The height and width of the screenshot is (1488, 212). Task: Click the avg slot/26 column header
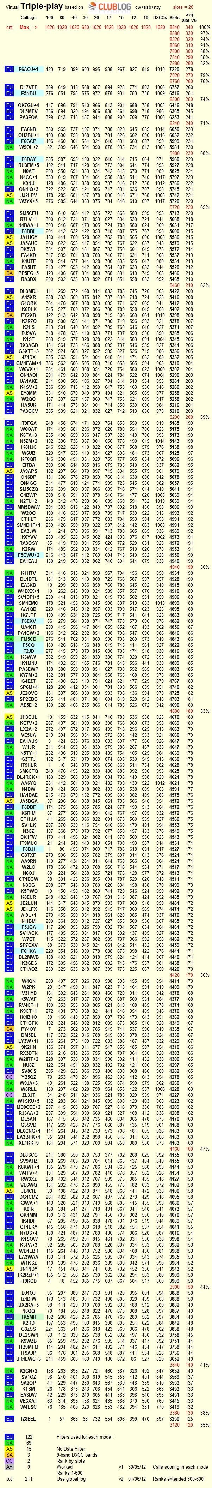point(190,17)
